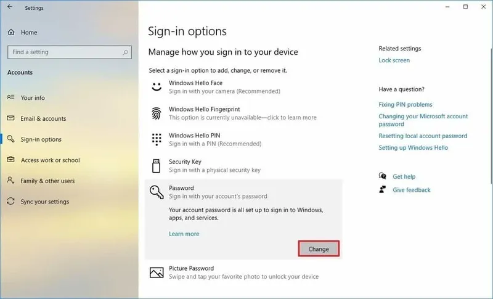Viewport: 493px width, 299px height.
Task: Open Access work or school
Action: point(51,160)
